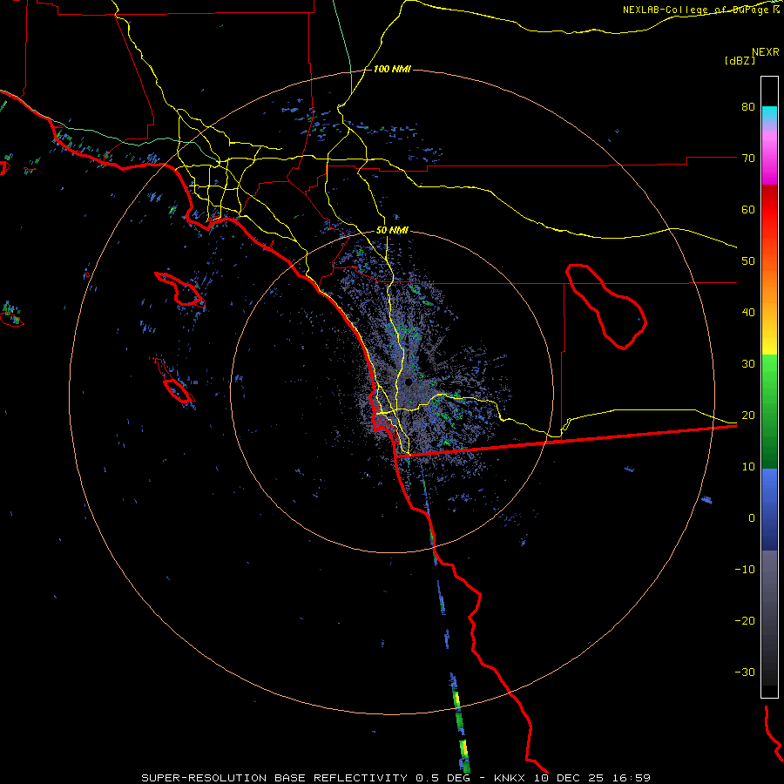Click the Salton Sea outline east of radar
The image size is (784, 784).
606,306
